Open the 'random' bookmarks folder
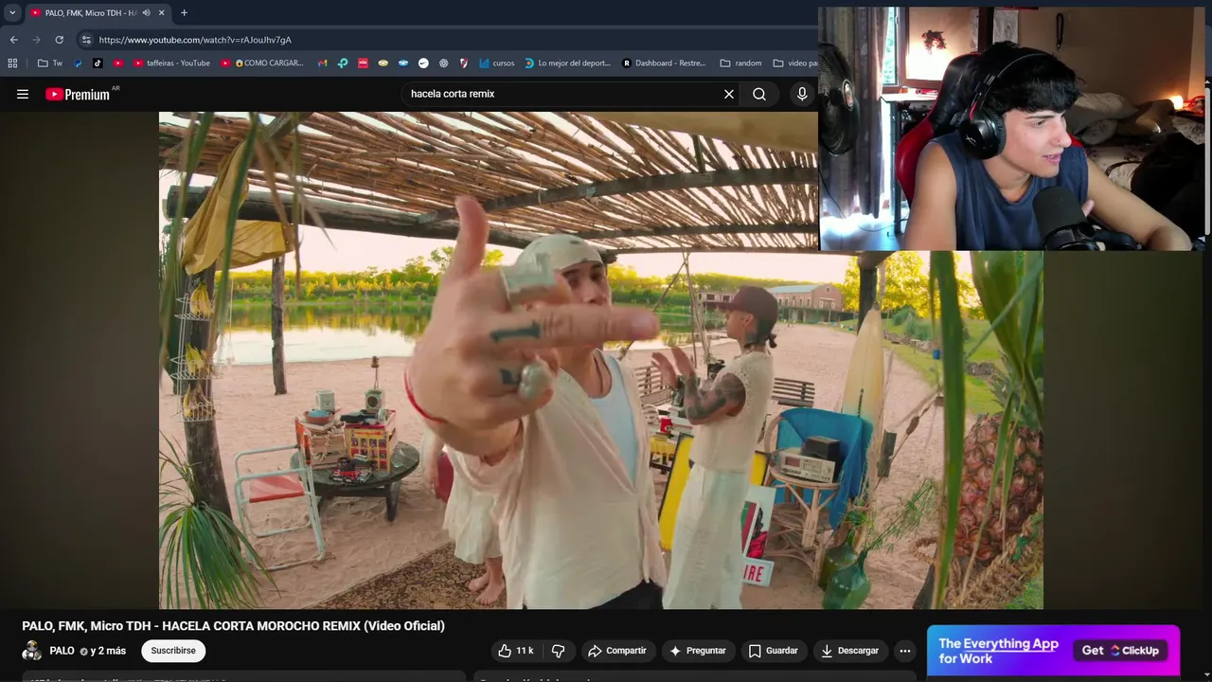 [740, 63]
